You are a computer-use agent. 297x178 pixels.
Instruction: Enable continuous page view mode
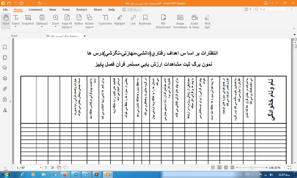pos(219,168)
